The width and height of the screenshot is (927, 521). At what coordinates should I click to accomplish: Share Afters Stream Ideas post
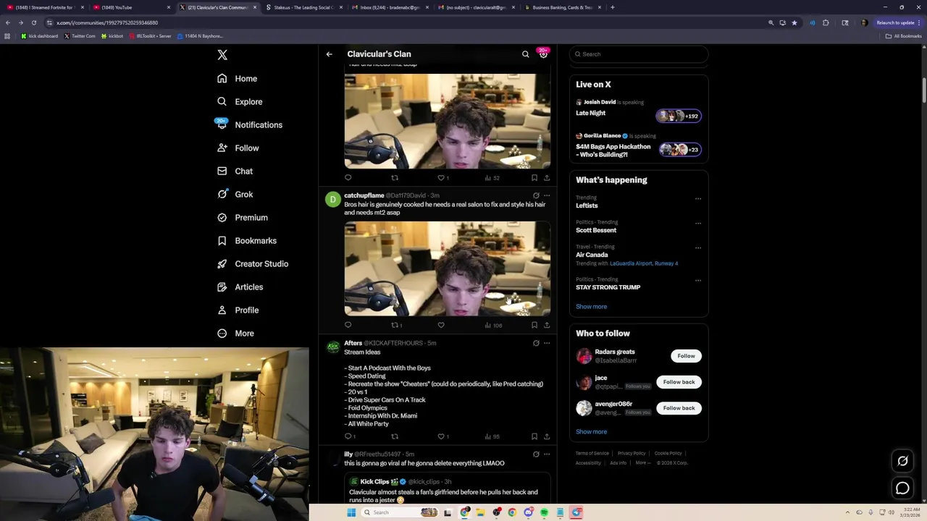click(547, 436)
